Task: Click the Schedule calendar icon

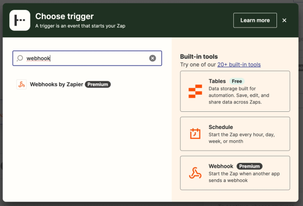Action: click(195, 133)
